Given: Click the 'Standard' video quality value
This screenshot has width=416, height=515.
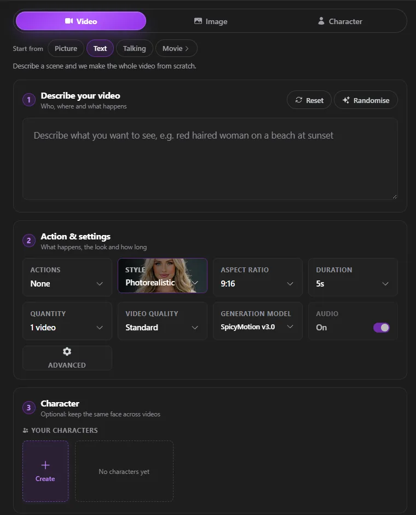Looking at the screenshot, I should (x=142, y=328).
